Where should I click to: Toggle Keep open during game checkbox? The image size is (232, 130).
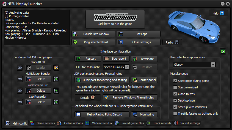coord(175,81)
